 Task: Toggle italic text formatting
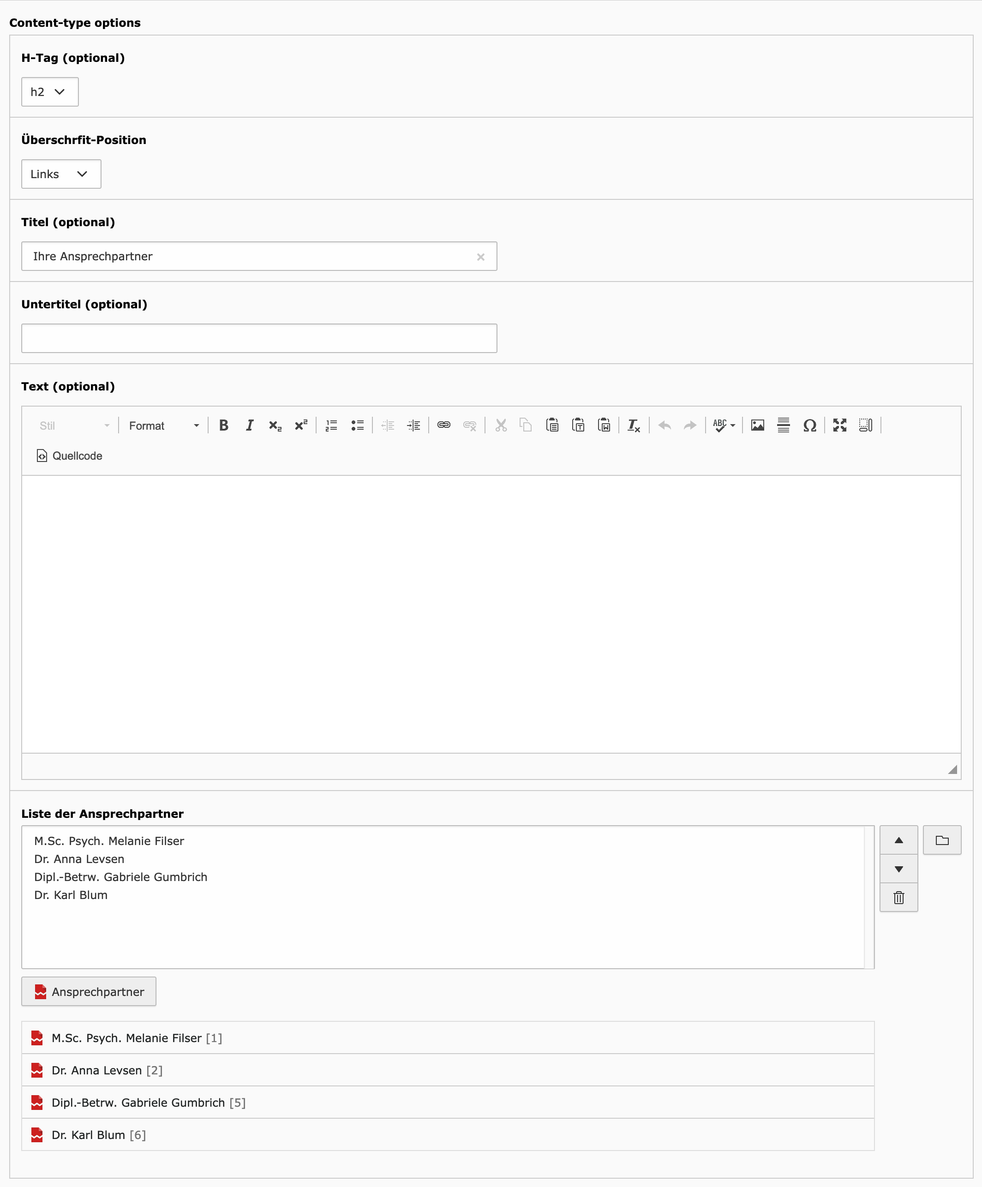(x=249, y=425)
